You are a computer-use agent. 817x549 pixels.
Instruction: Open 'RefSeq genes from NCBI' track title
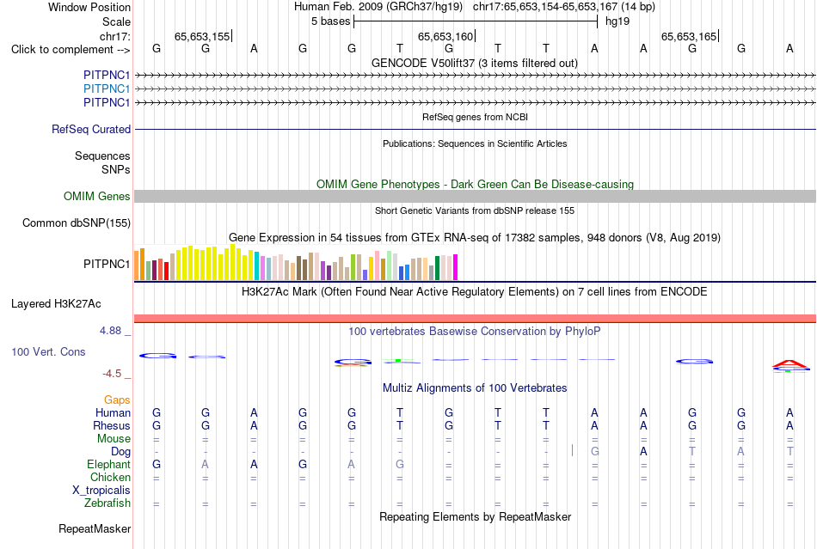coord(475,117)
